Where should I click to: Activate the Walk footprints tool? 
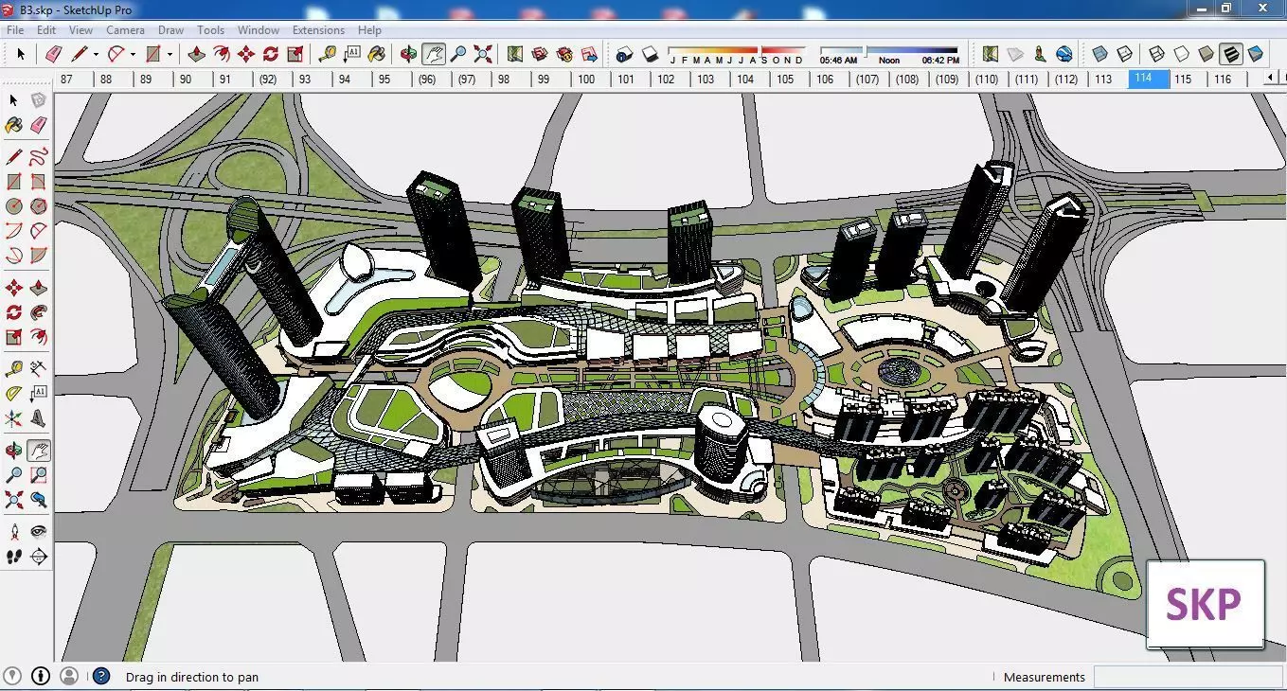[13, 557]
